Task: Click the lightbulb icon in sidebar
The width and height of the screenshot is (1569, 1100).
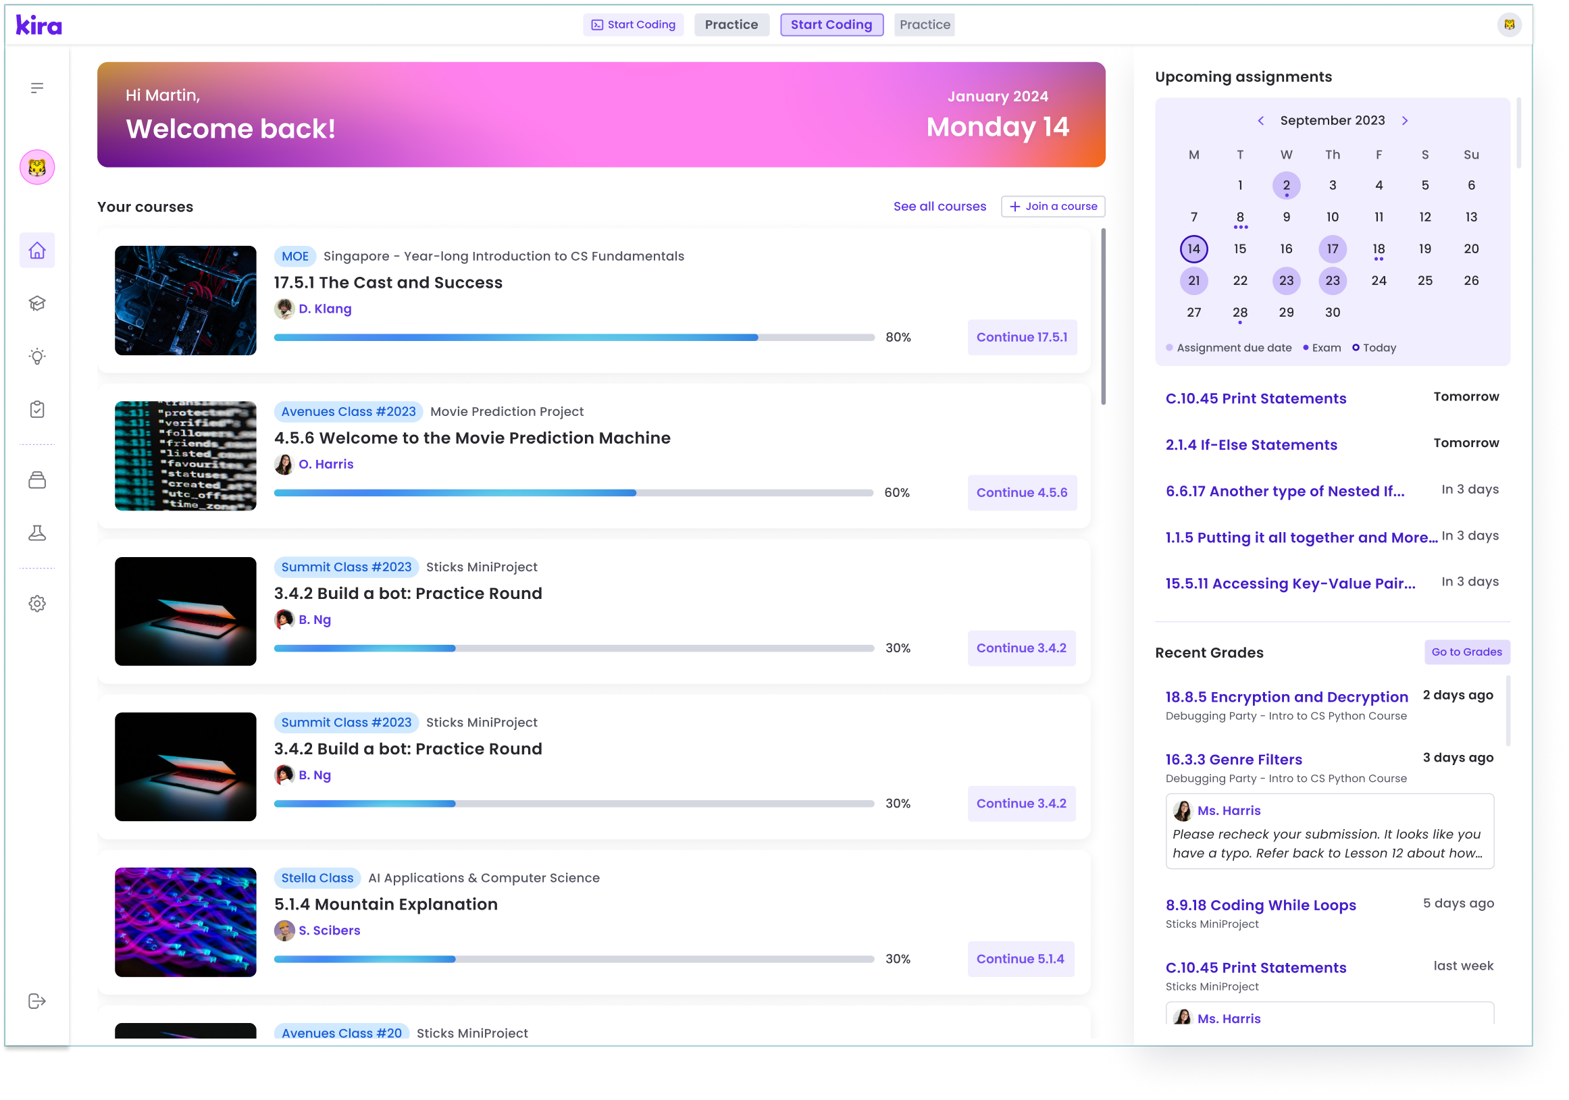Action: coord(37,357)
